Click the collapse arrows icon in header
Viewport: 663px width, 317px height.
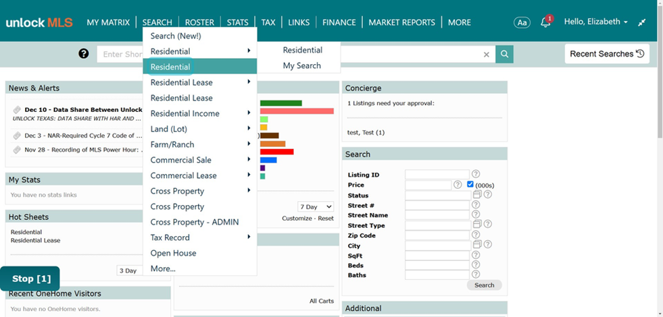642,22
